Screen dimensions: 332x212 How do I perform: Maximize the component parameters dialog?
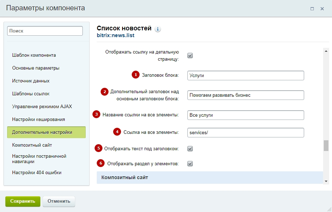click(x=312, y=9)
